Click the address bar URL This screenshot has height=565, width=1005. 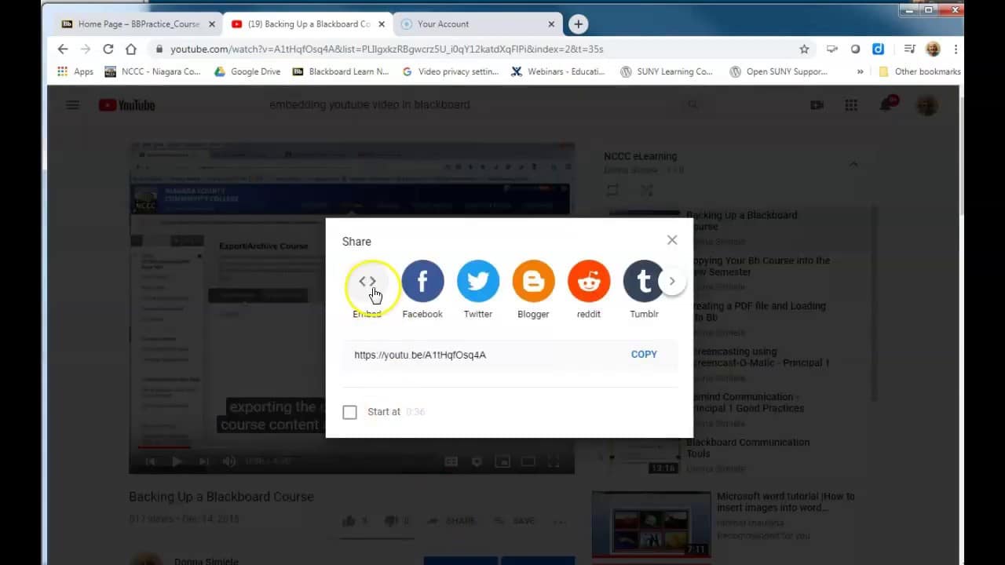click(x=387, y=49)
